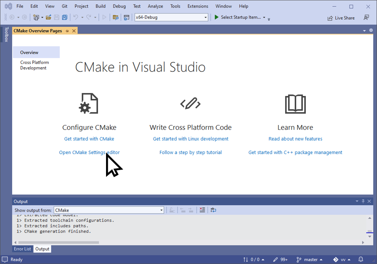
Task: Open the Extensions menu
Action: pyautogui.click(x=198, y=6)
